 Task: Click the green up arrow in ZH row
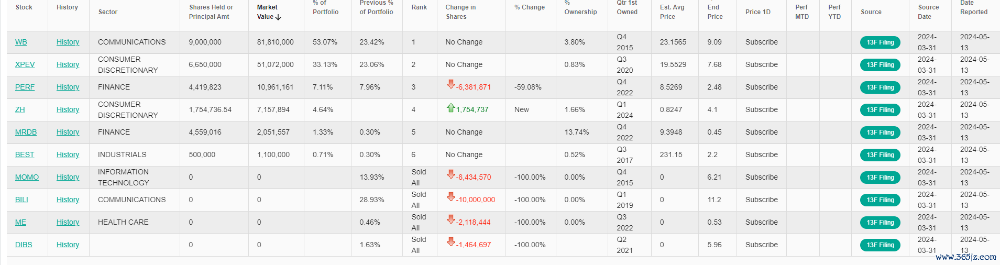point(450,108)
